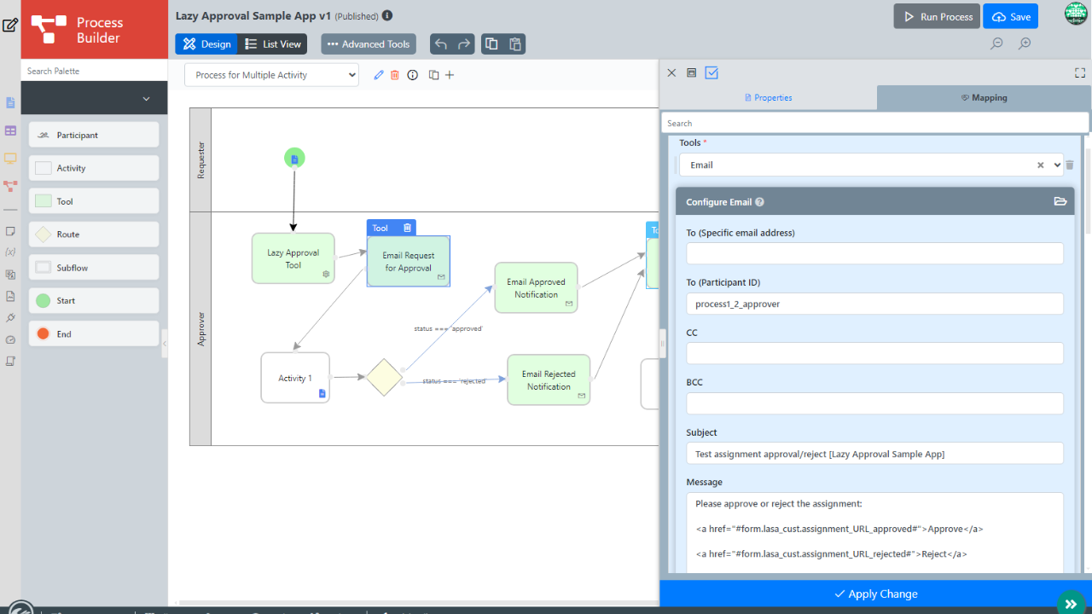Open the Form Builder icon in the left sidebar
This screenshot has width=1092, height=614.
[x=10, y=103]
